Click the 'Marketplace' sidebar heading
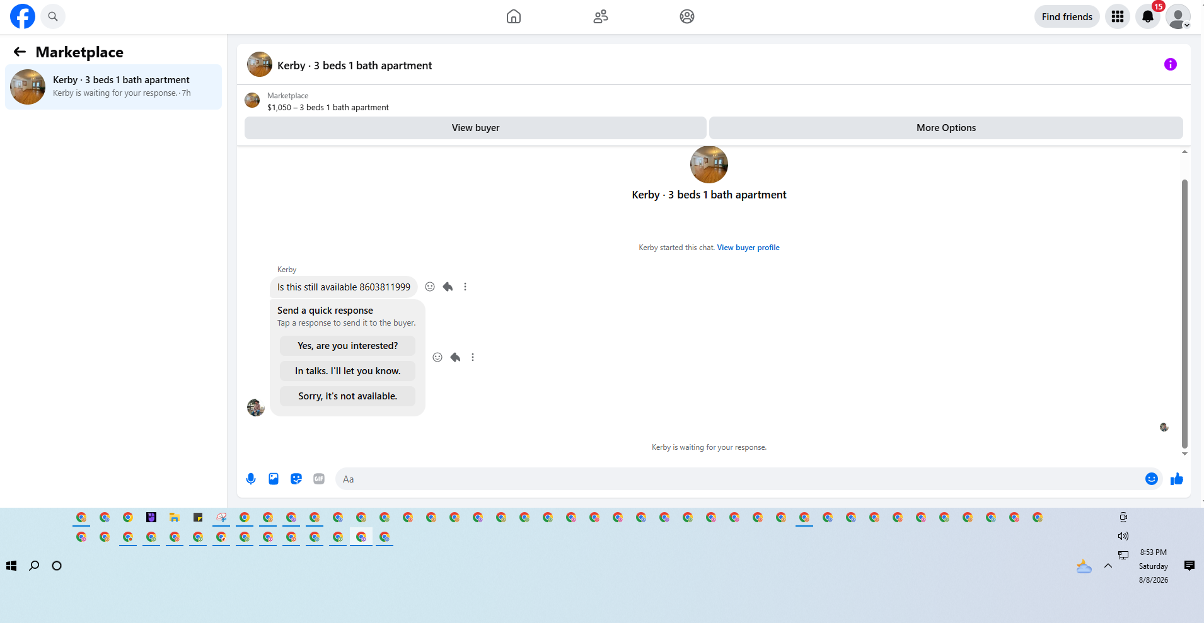This screenshot has width=1204, height=623. tap(79, 52)
